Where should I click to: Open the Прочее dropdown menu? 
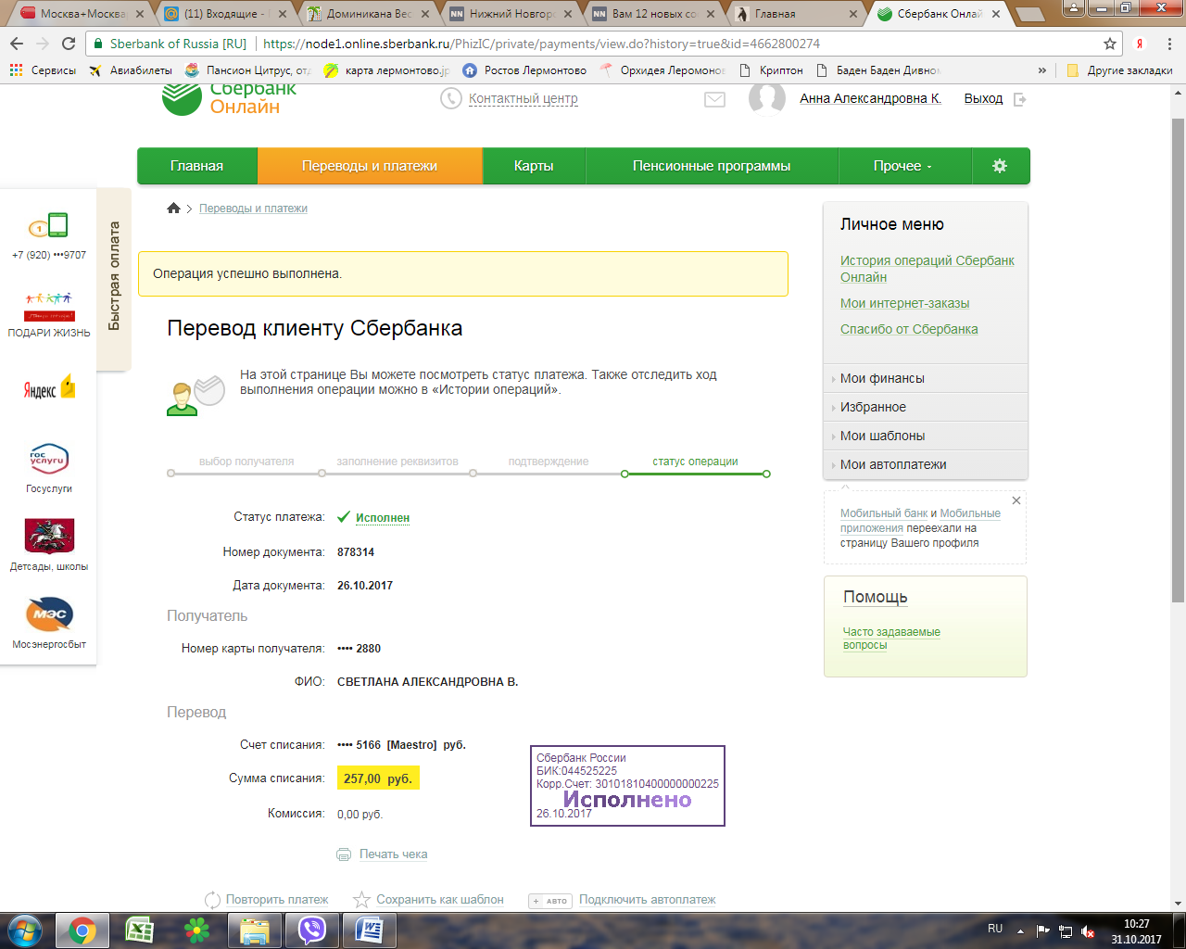click(x=903, y=166)
